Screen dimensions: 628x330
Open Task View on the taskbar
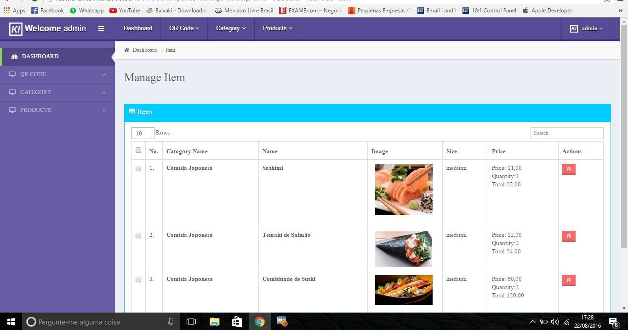click(191, 322)
